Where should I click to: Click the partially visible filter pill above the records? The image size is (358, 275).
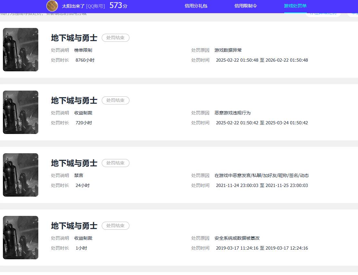point(323,14)
